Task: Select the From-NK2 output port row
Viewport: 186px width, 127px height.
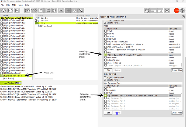Action: point(142,90)
